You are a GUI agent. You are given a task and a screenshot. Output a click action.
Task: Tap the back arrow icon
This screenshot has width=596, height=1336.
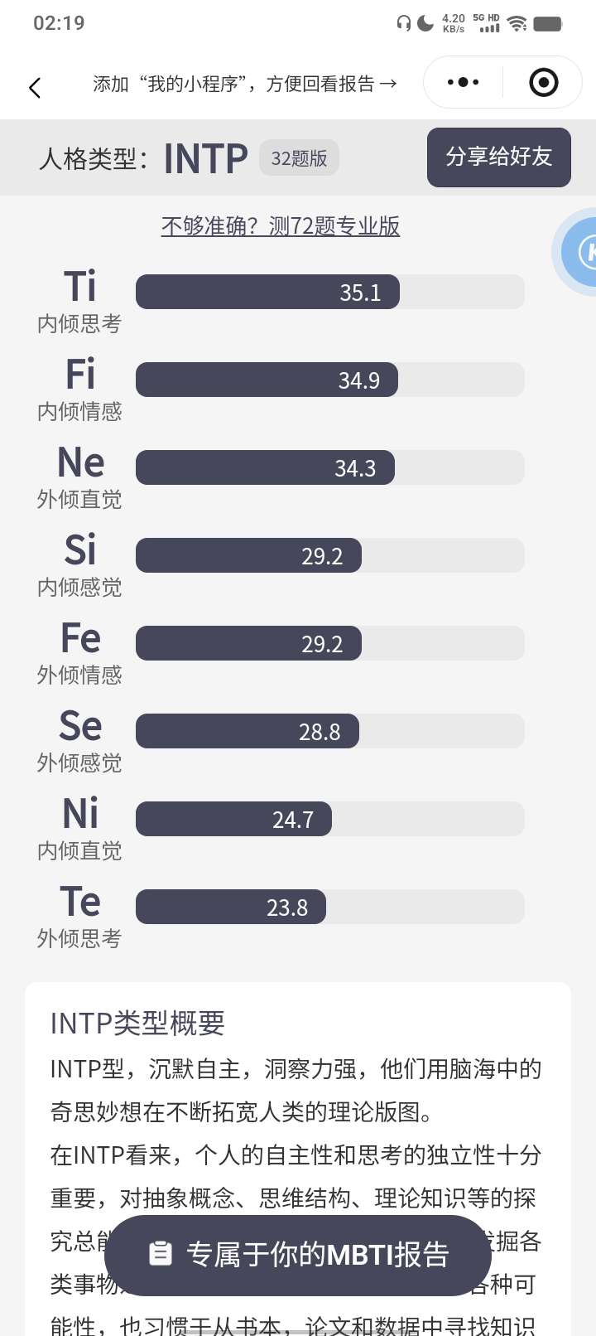(35, 87)
